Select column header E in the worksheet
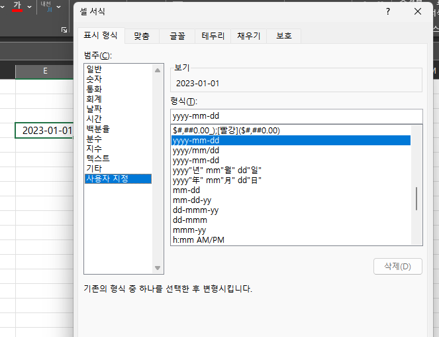Image resolution: width=439 pixels, height=337 pixels. point(45,71)
